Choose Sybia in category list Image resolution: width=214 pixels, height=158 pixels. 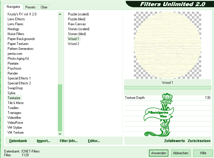pos(11,93)
